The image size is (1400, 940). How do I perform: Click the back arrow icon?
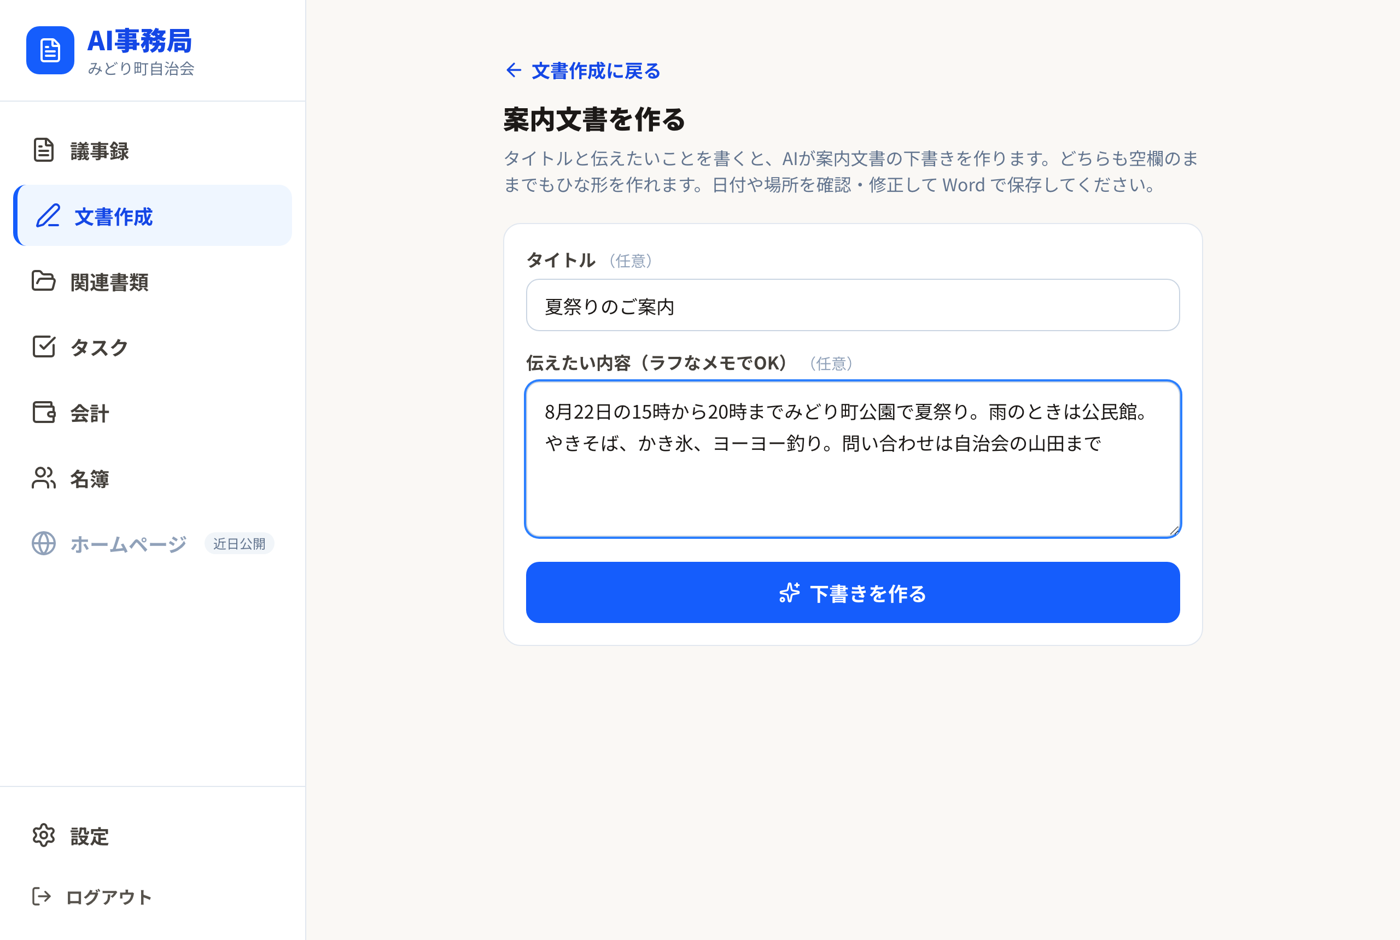click(x=514, y=70)
